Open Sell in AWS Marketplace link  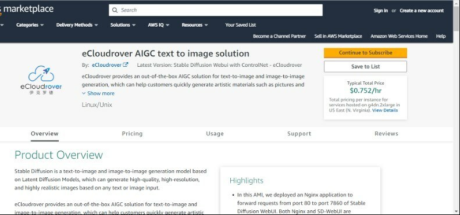click(x=338, y=37)
